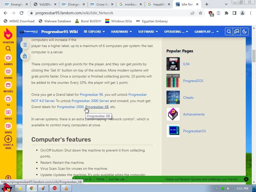Click the Fandom heart logo
The image size is (256, 192).
click(x=8, y=34)
